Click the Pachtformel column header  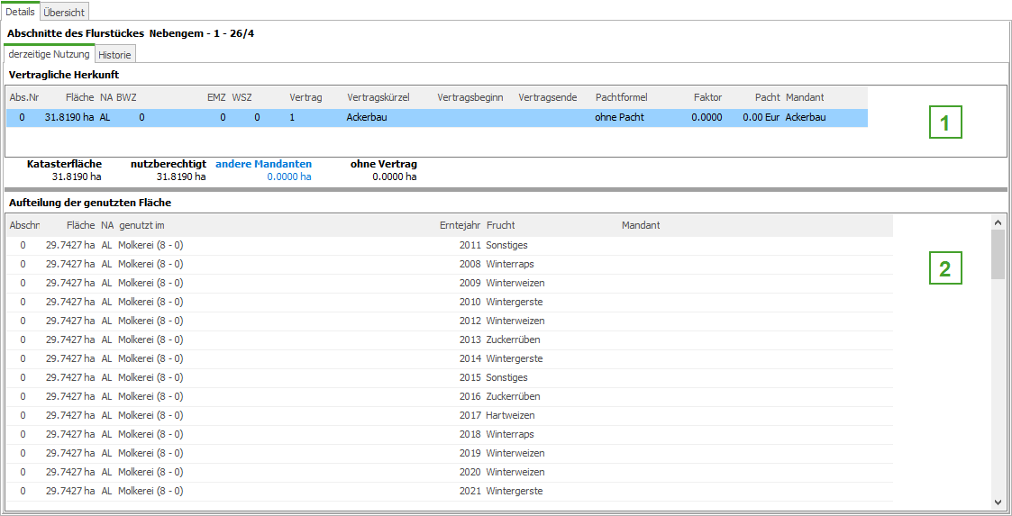(621, 97)
